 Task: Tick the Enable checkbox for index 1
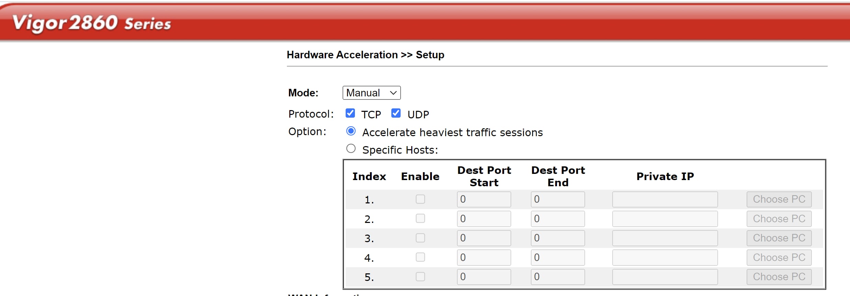tap(420, 199)
